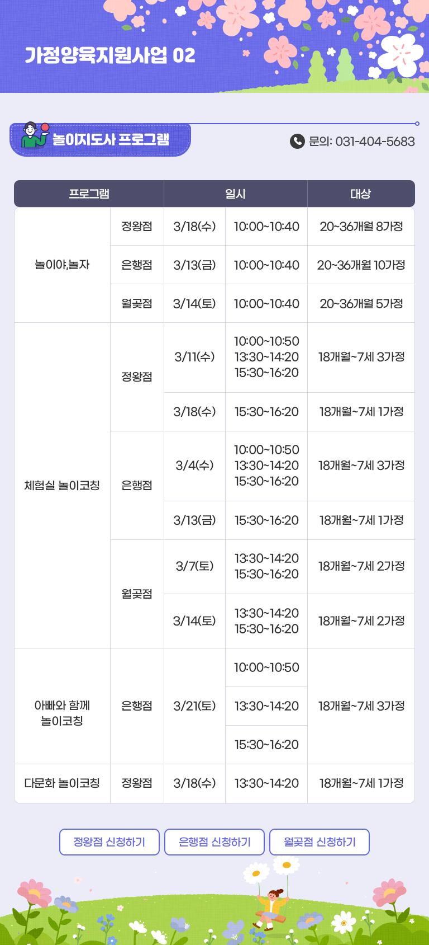429x945 pixels.
Task: Select the 놀이야,놀자 program cell
Action: pos(62,265)
